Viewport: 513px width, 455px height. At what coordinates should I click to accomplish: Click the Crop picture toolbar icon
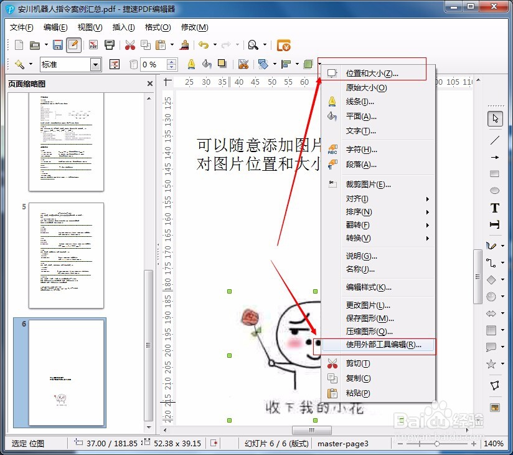click(243, 64)
